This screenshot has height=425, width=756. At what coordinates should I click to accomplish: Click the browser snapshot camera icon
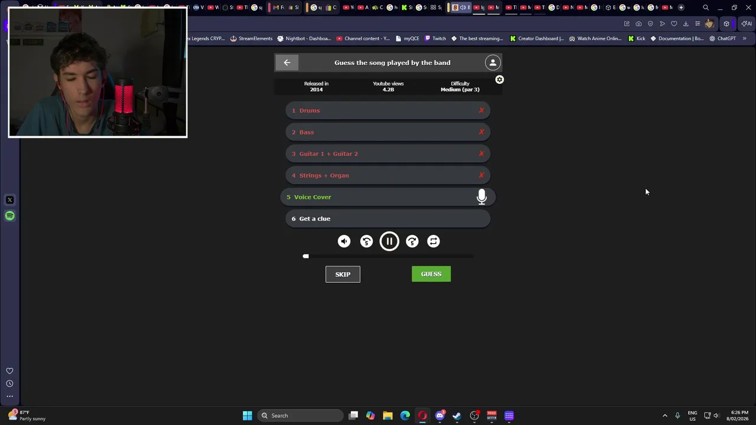point(638,24)
